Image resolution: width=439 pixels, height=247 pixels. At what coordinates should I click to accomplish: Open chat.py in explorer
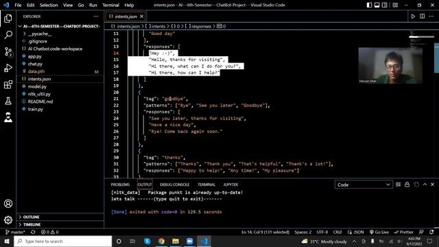35,64
